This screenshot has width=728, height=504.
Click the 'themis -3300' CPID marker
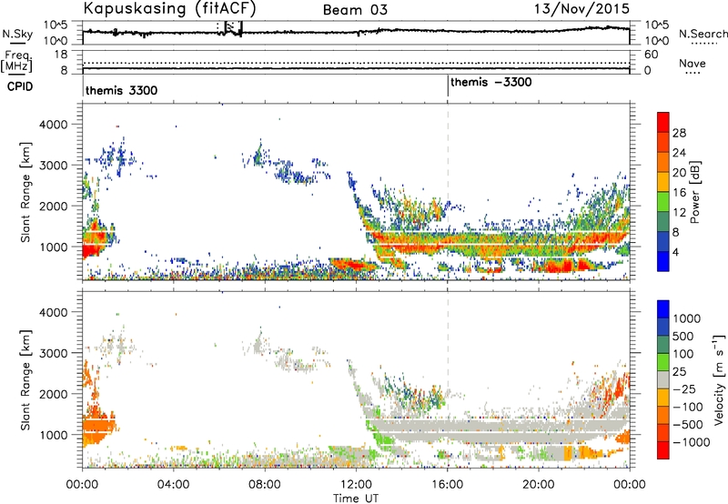tap(490, 82)
